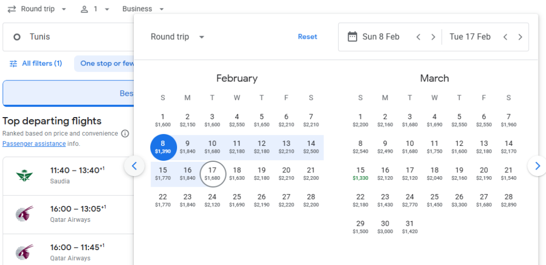Image resolution: width=546 pixels, height=265 pixels.
Task: Select March 25 priced $1,450
Action: click(434, 201)
